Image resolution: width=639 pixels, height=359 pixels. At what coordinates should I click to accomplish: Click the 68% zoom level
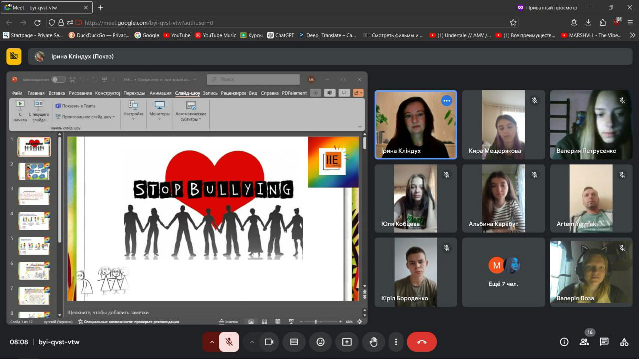point(349,322)
